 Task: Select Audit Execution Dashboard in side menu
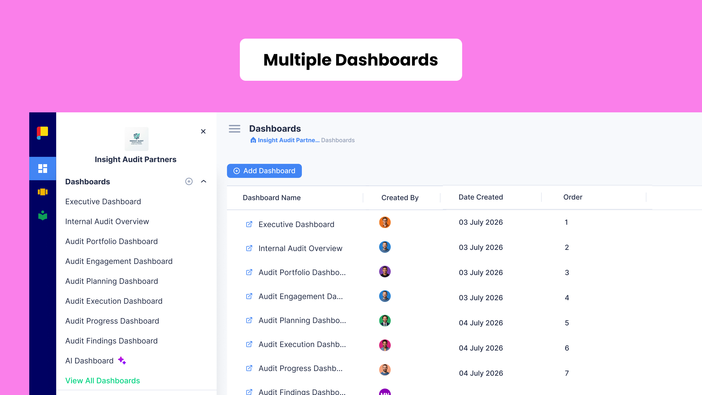114,301
